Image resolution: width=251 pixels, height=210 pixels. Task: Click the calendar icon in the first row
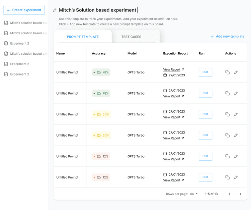click(x=165, y=75)
